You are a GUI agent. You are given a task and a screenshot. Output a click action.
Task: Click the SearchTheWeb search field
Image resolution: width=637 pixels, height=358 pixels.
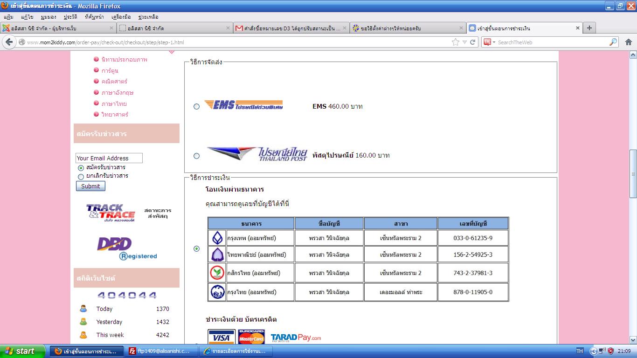click(552, 42)
